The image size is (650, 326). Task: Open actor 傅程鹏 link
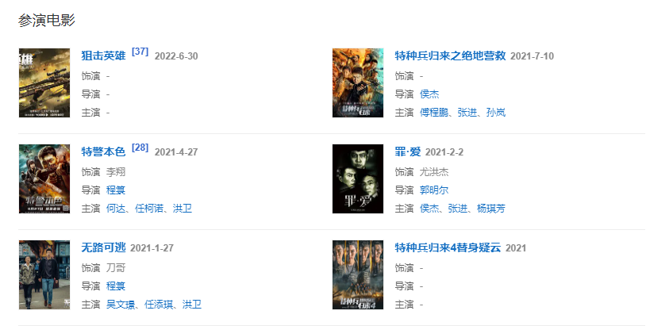tap(434, 113)
